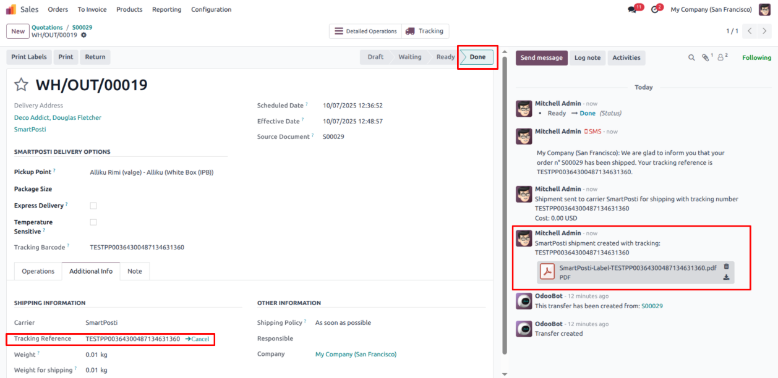Toggle the Temperature Sensitive checkbox
This screenshot has height=378, width=778.
[93, 222]
